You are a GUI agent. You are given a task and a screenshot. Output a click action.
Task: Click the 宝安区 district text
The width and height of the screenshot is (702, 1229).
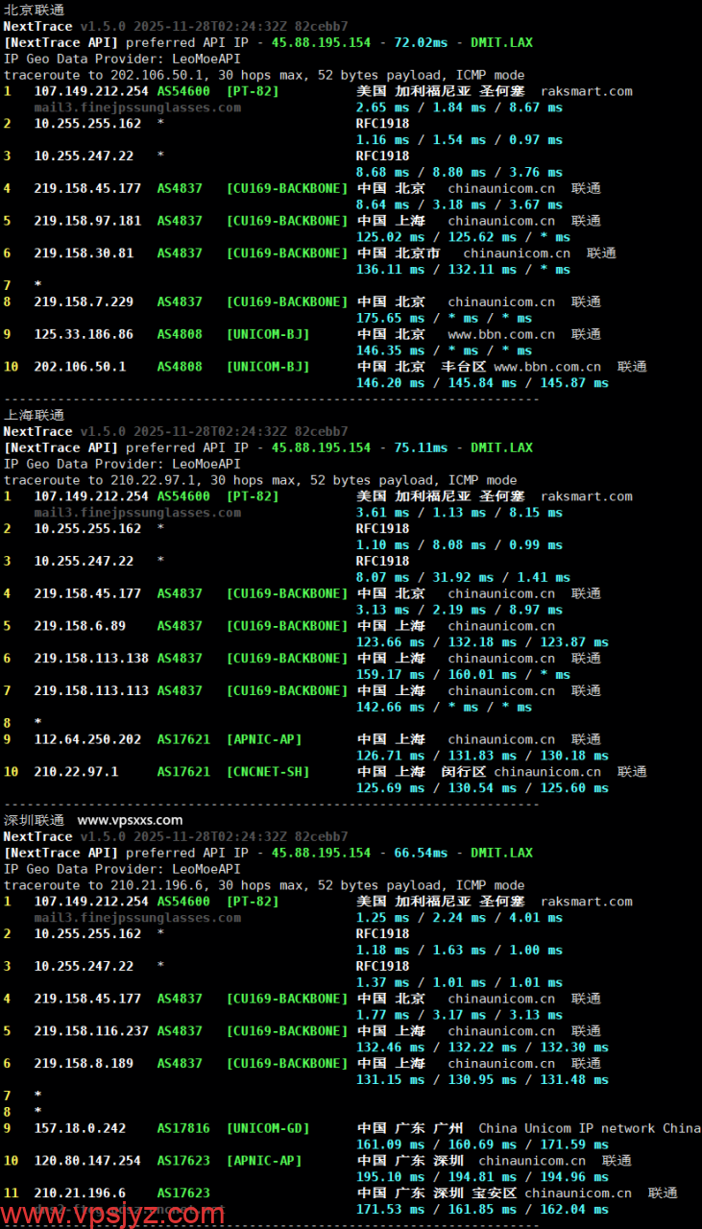pyautogui.click(x=495, y=1193)
